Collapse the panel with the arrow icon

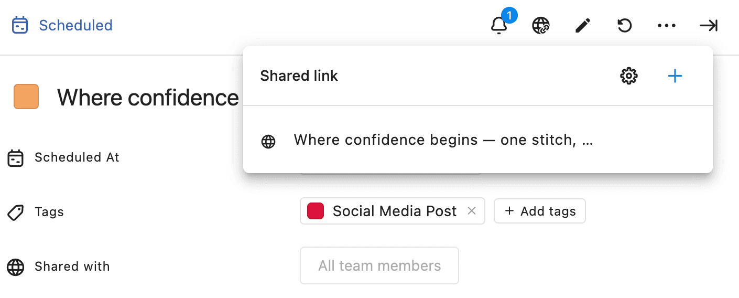[709, 26]
